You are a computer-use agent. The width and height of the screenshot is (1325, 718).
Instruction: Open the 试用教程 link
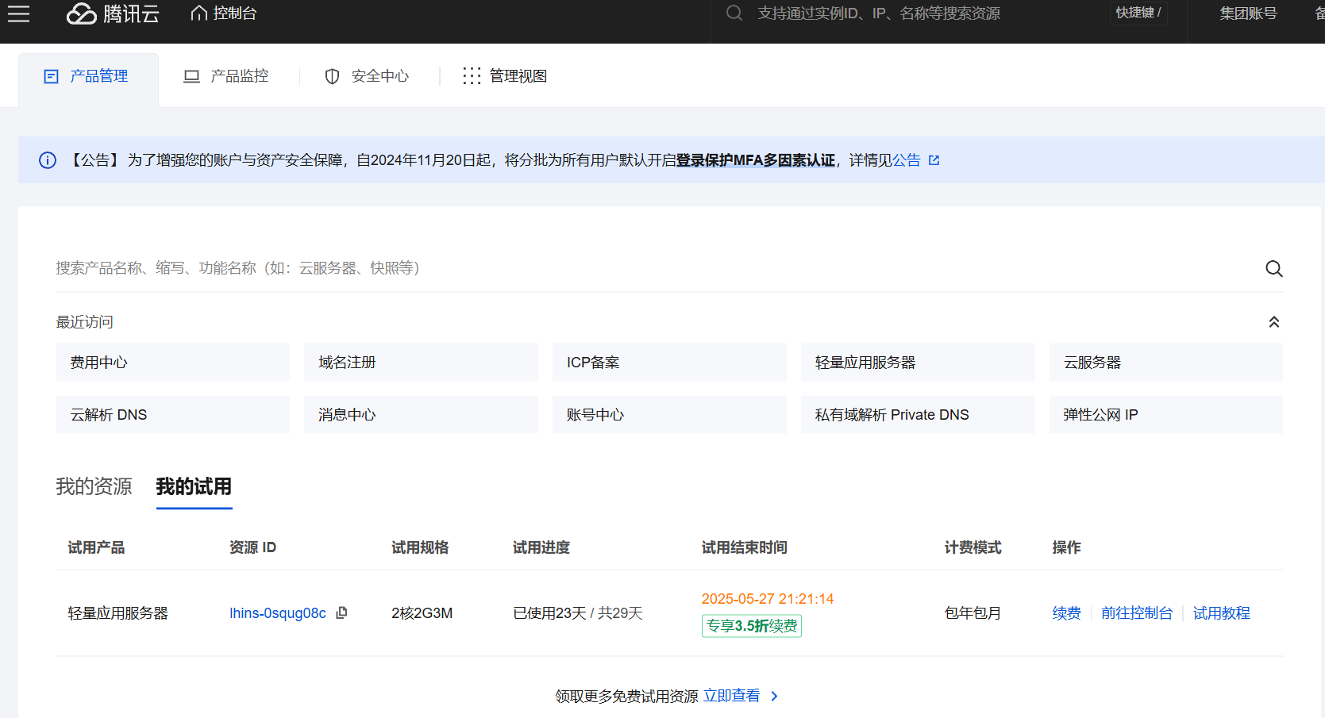click(x=1221, y=613)
